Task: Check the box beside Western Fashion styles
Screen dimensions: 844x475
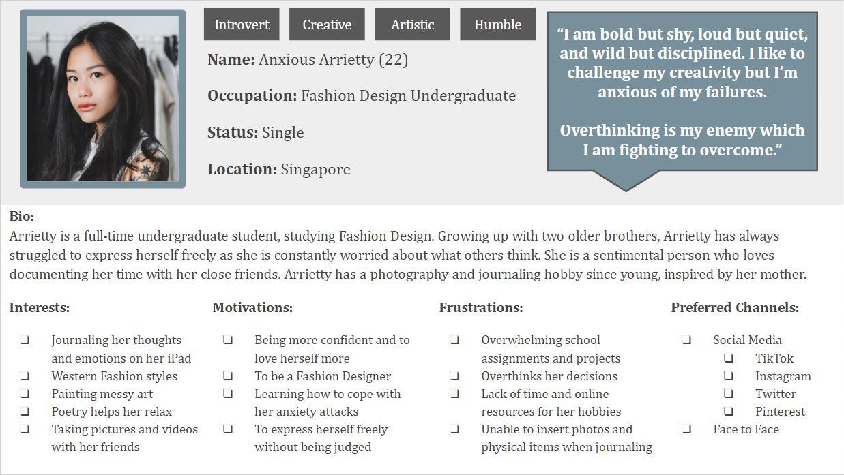Action: coord(25,376)
